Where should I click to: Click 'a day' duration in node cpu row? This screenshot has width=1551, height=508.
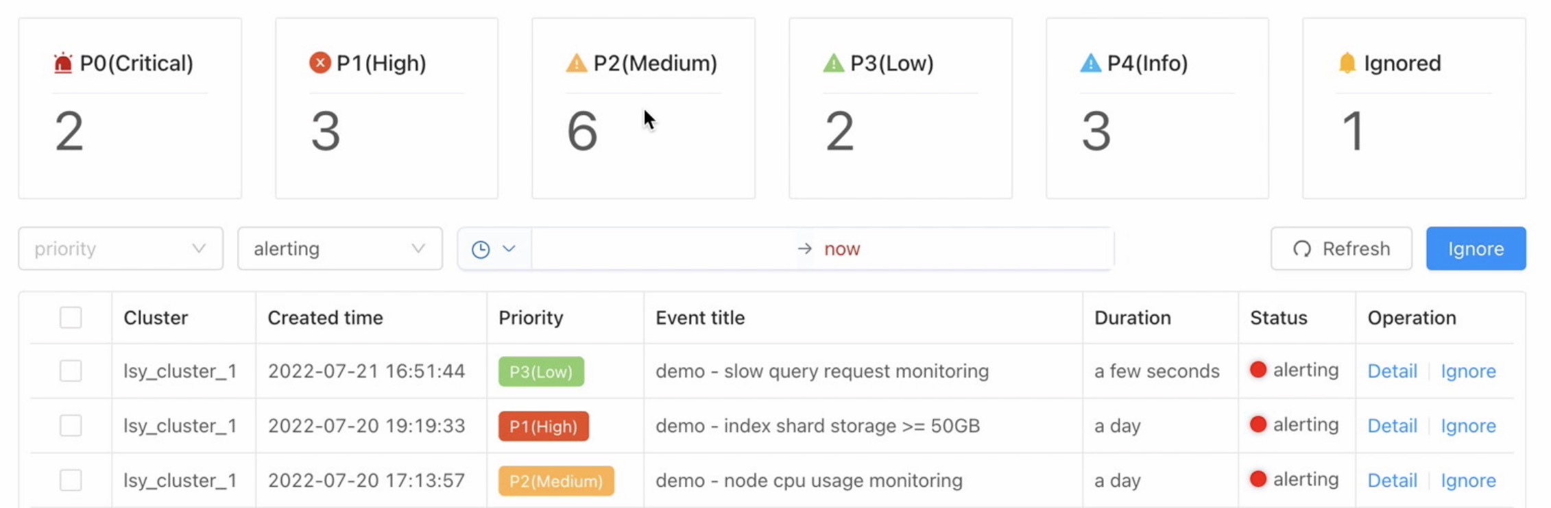point(1117,481)
